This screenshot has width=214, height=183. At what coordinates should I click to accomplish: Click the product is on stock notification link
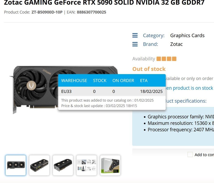(x=189, y=88)
